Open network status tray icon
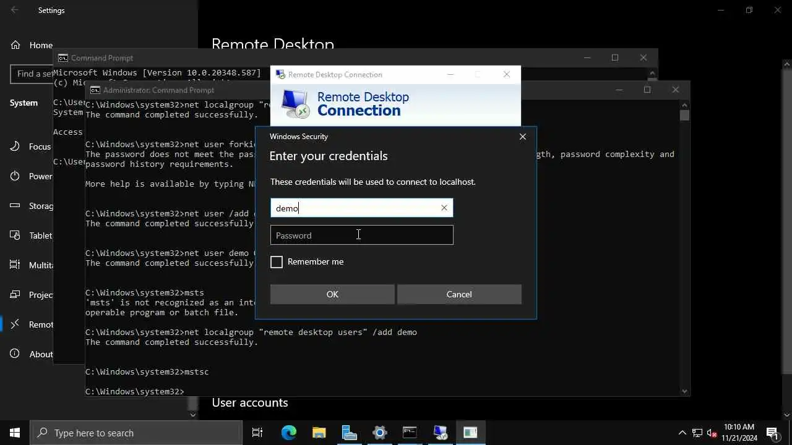The width and height of the screenshot is (792, 445). (x=697, y=433)
